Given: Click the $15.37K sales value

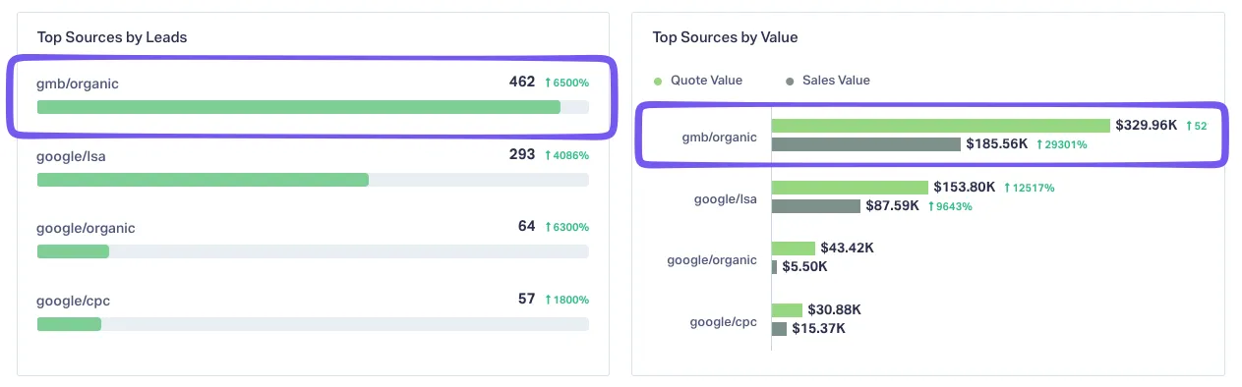Looking at the screenshot, I should coord(818,328).
